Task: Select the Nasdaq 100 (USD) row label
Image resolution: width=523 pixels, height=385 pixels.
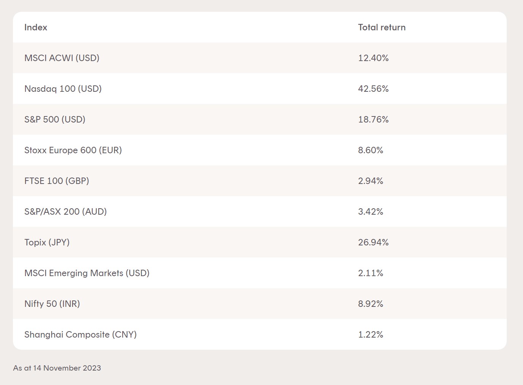Action: point(63,89)
